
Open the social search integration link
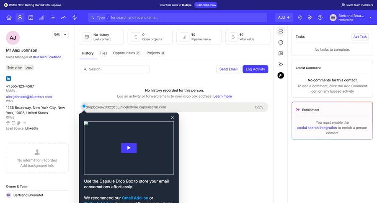pyautogui.click(x=317, y=128)
